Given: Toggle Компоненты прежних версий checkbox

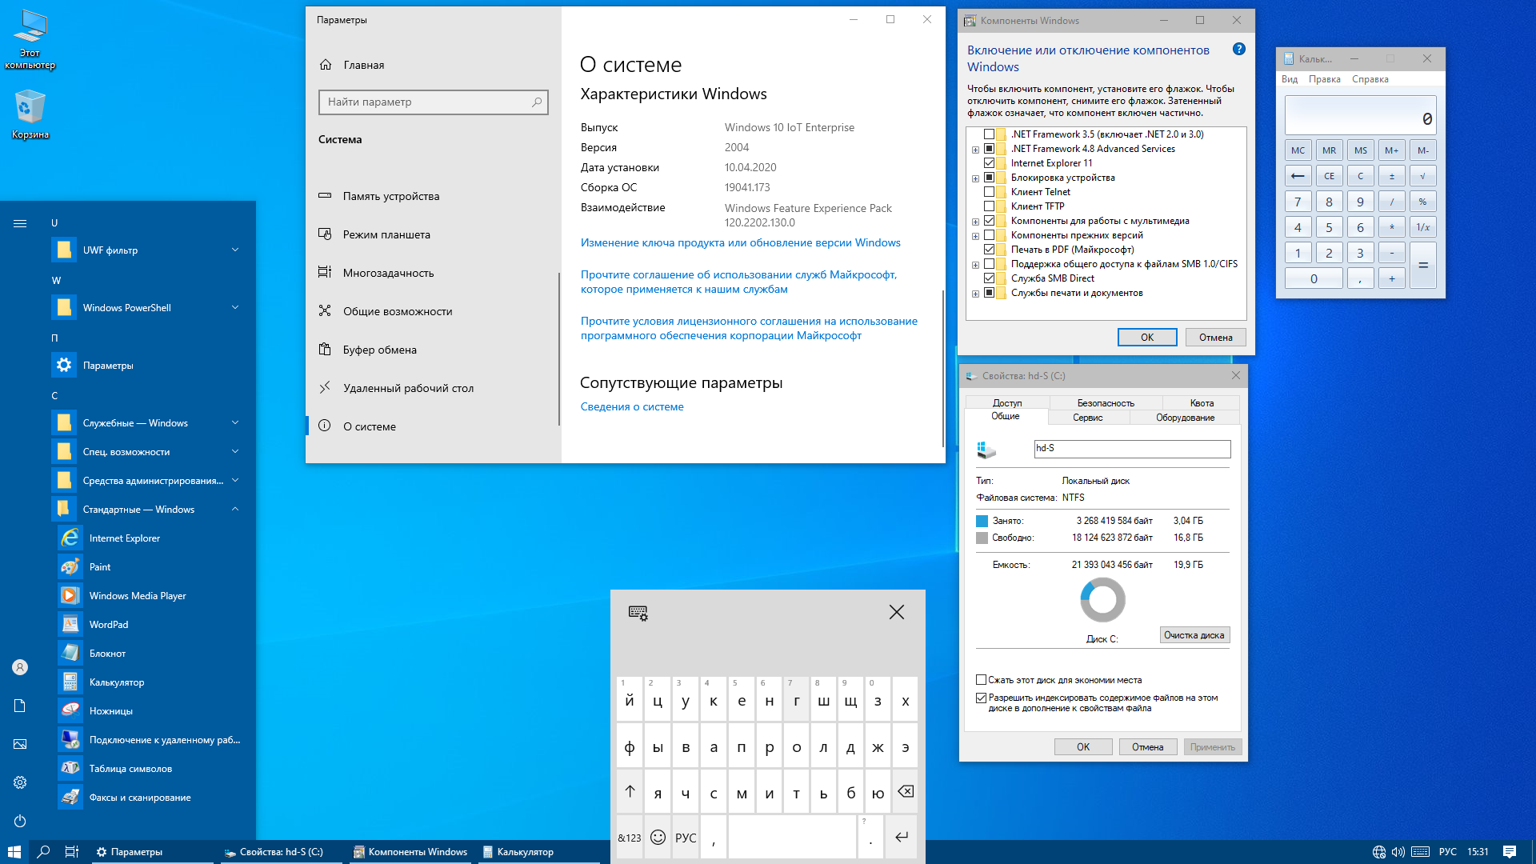Looking at the screenshot, I should click(990, 235).
